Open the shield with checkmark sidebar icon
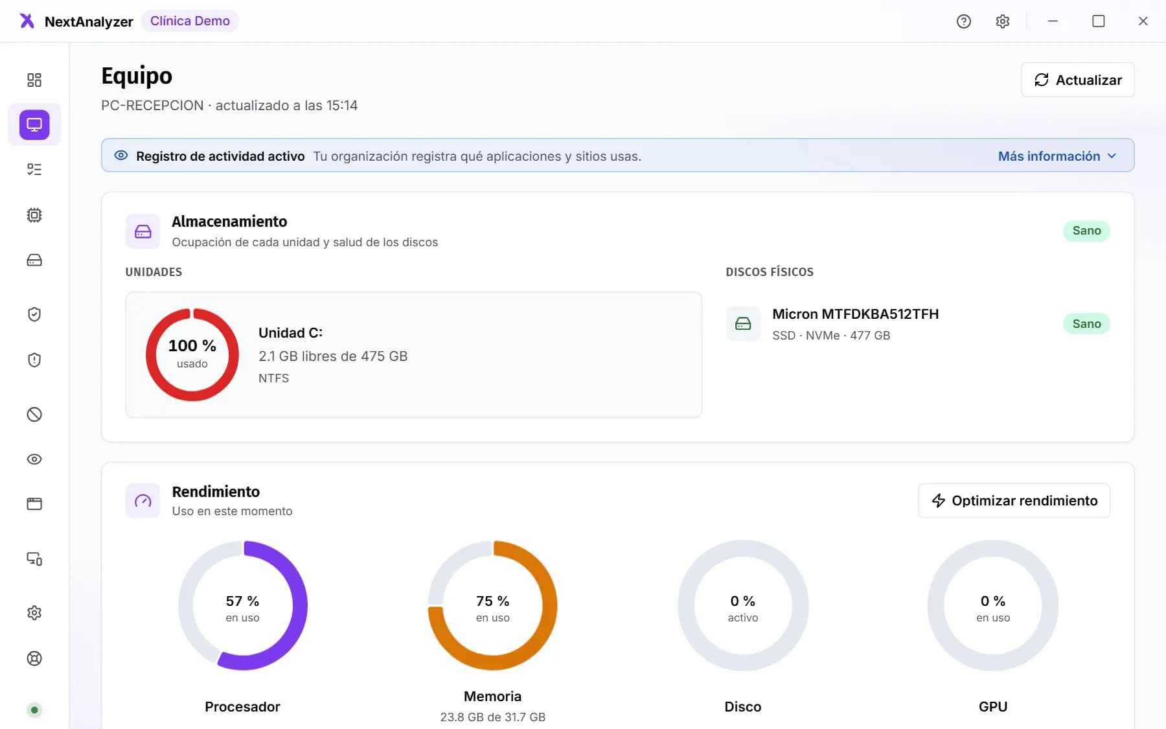The height and width of the screenshot is (729, 1166). (34, 314)
